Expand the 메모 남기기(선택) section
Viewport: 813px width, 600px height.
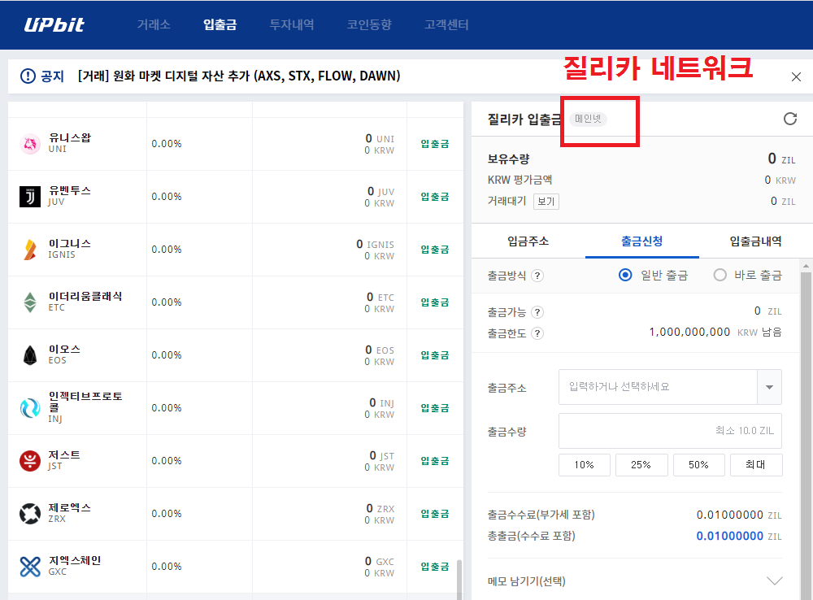[x=774, y=580]
